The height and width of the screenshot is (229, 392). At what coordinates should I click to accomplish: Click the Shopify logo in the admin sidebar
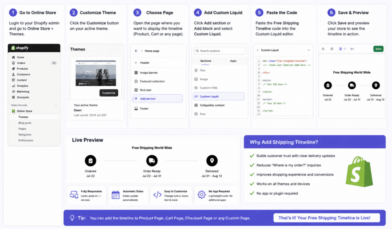tap(20, 48)
